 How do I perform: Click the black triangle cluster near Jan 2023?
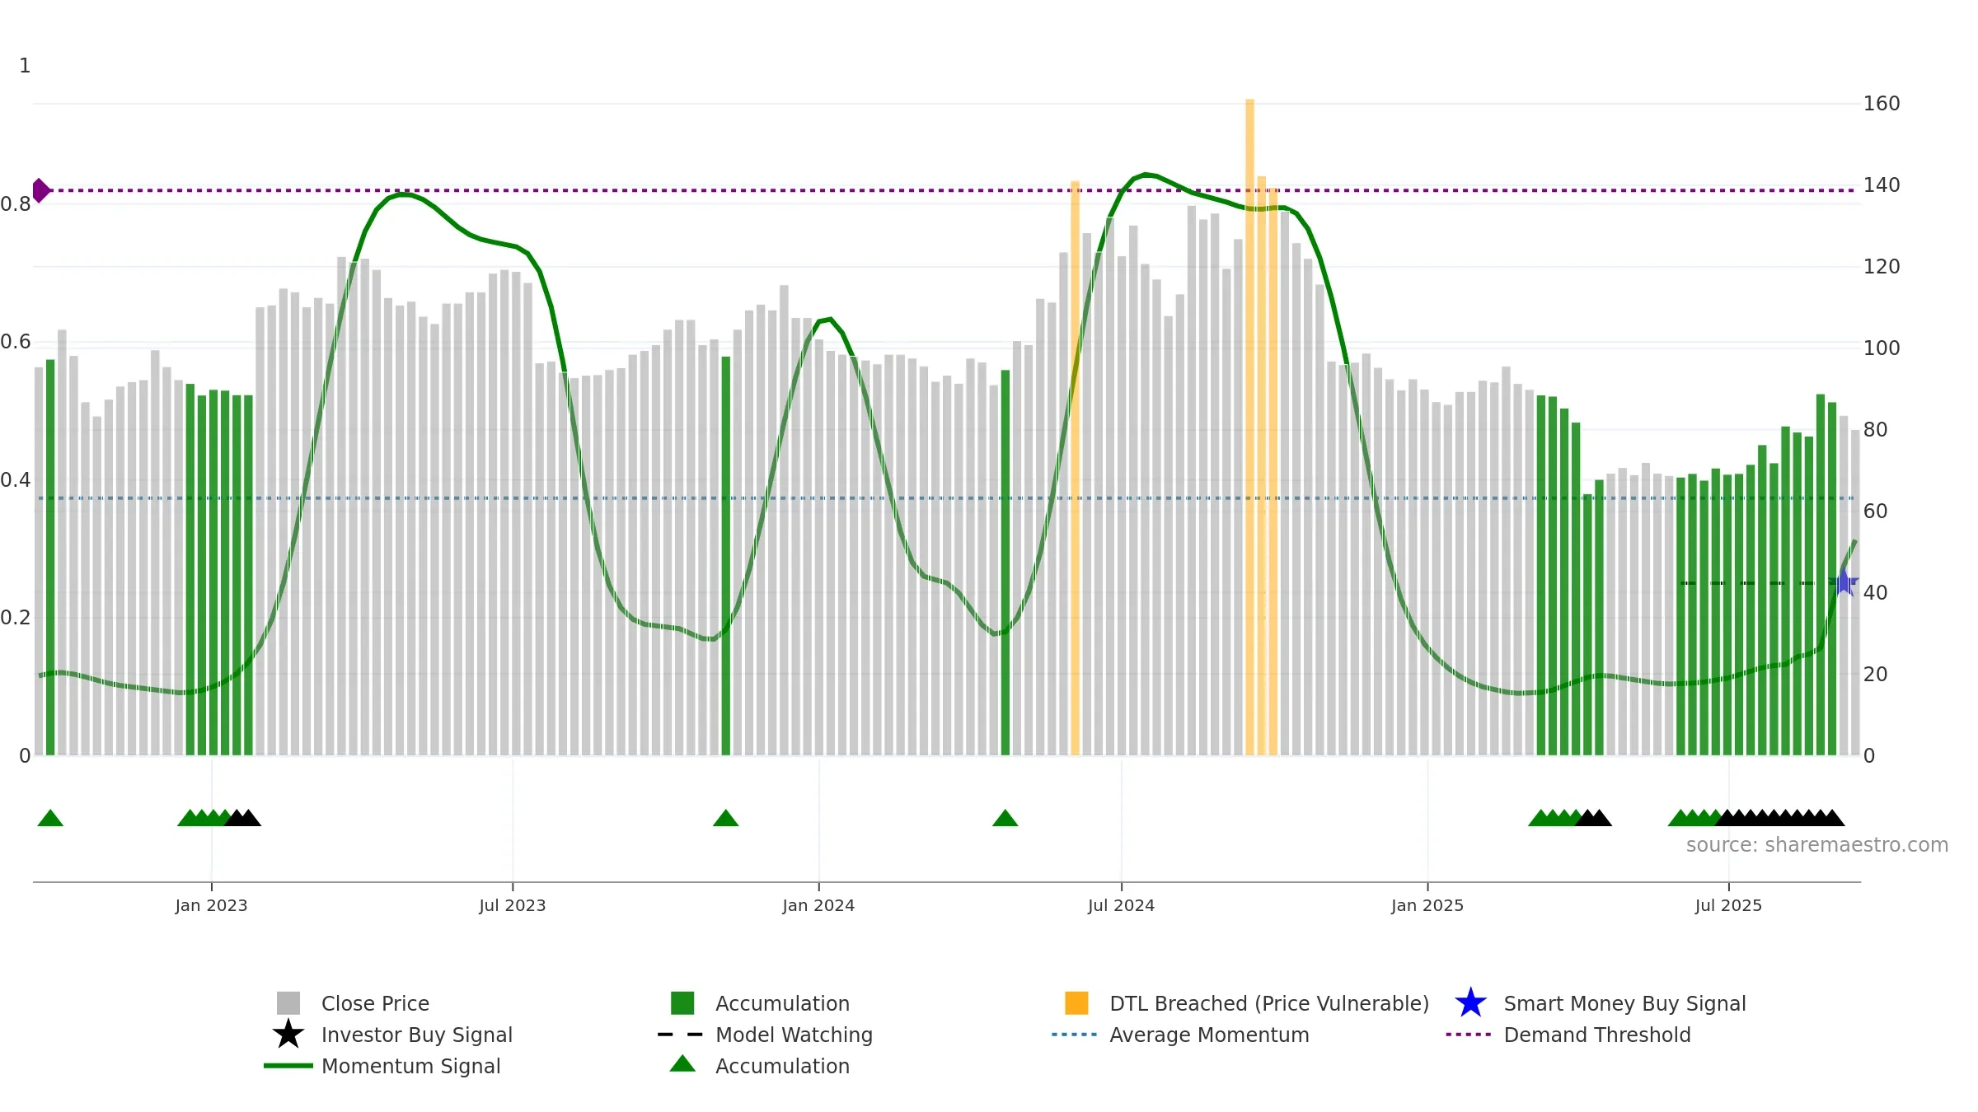(x=243, y=818)
